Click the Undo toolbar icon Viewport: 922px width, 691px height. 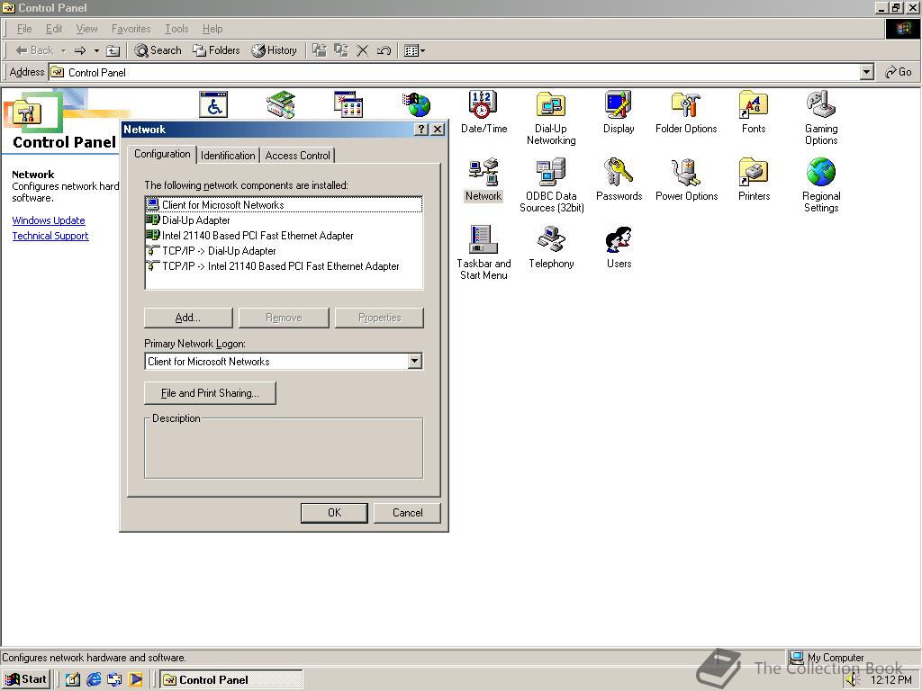coord(384,50)
